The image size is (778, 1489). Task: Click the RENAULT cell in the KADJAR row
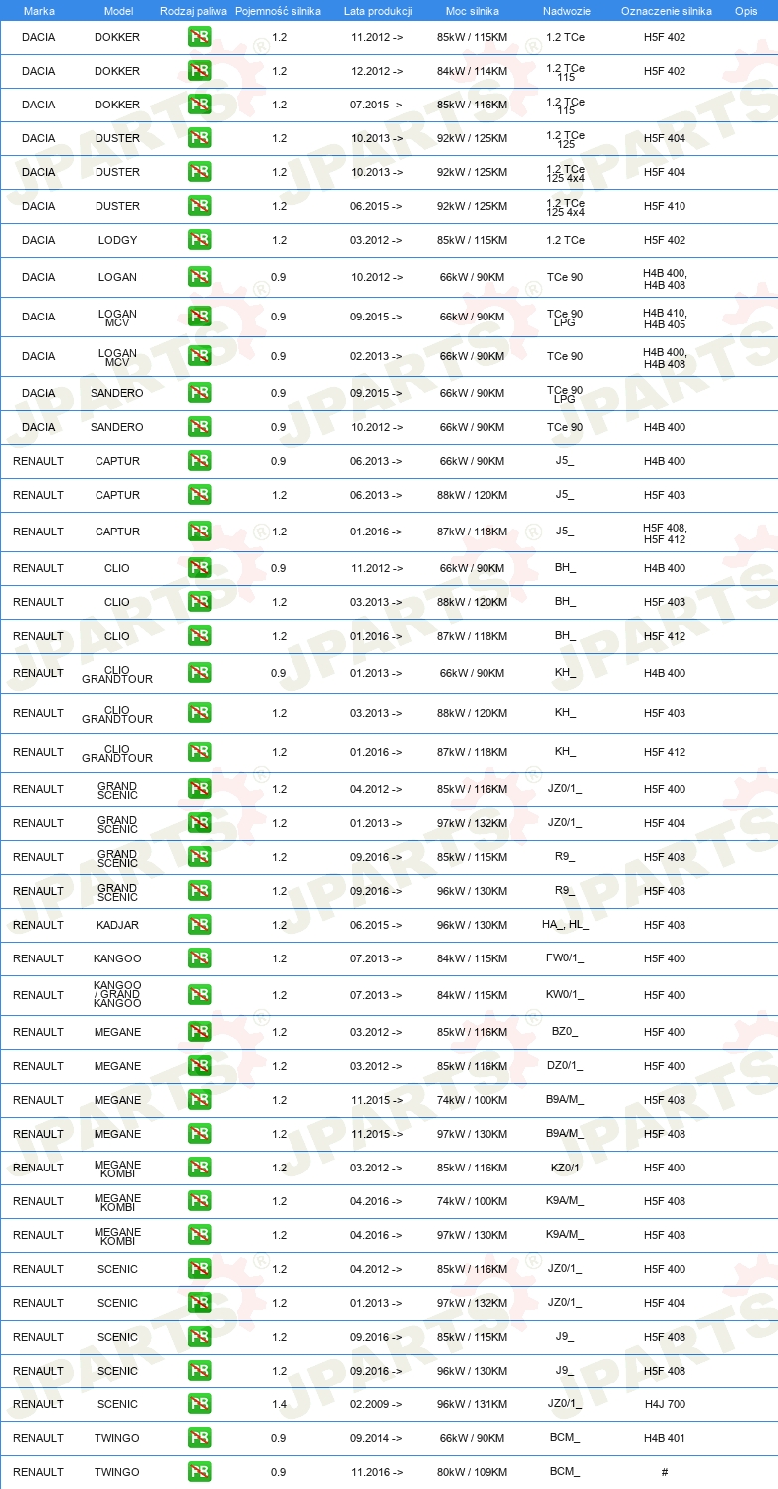click(39, 925)
